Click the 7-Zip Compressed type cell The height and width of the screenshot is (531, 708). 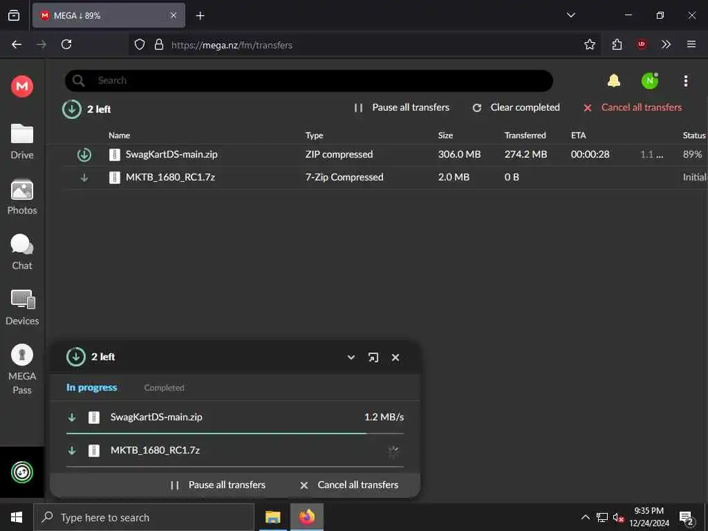click(344, 178)
